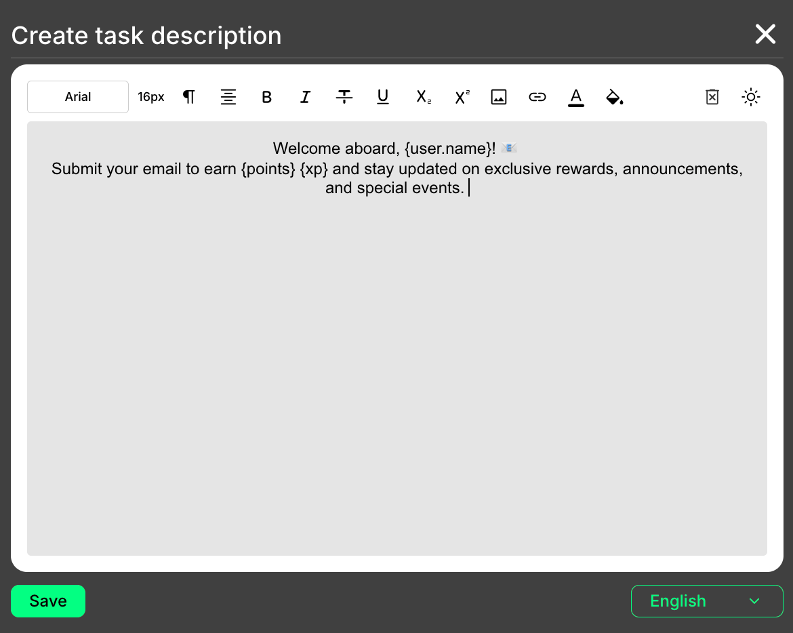
Task: Toggle bold formatting
Action: coord(266,96)
